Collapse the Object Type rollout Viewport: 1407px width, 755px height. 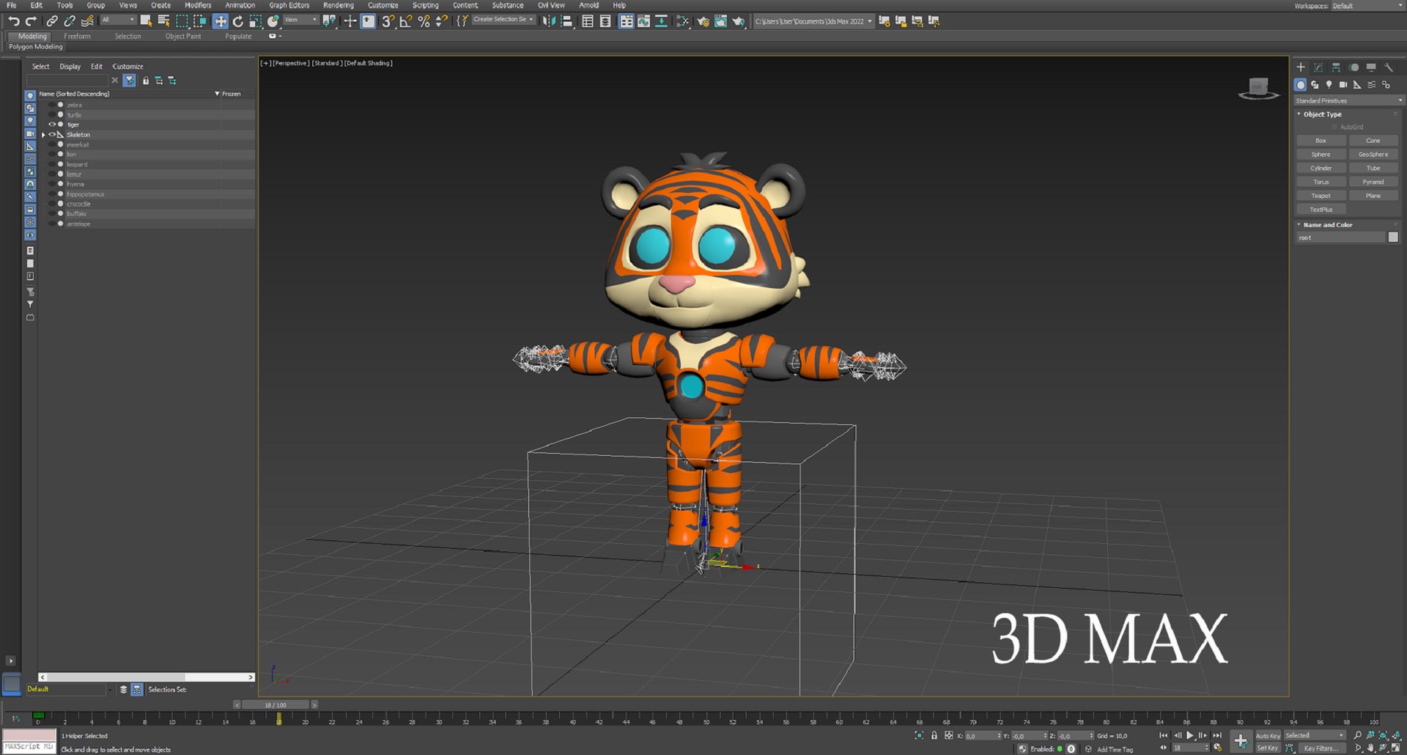1299,114
